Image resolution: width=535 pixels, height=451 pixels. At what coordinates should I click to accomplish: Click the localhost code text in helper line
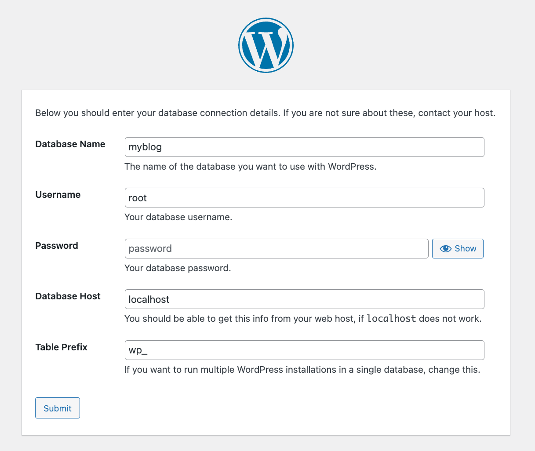coord(390,318)
